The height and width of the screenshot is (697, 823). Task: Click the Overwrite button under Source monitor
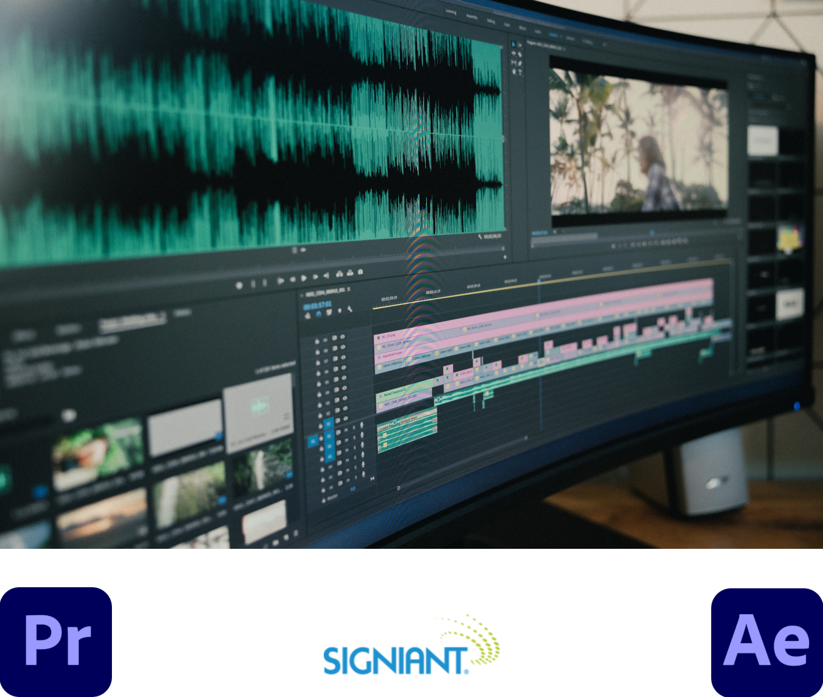point(350,273)
